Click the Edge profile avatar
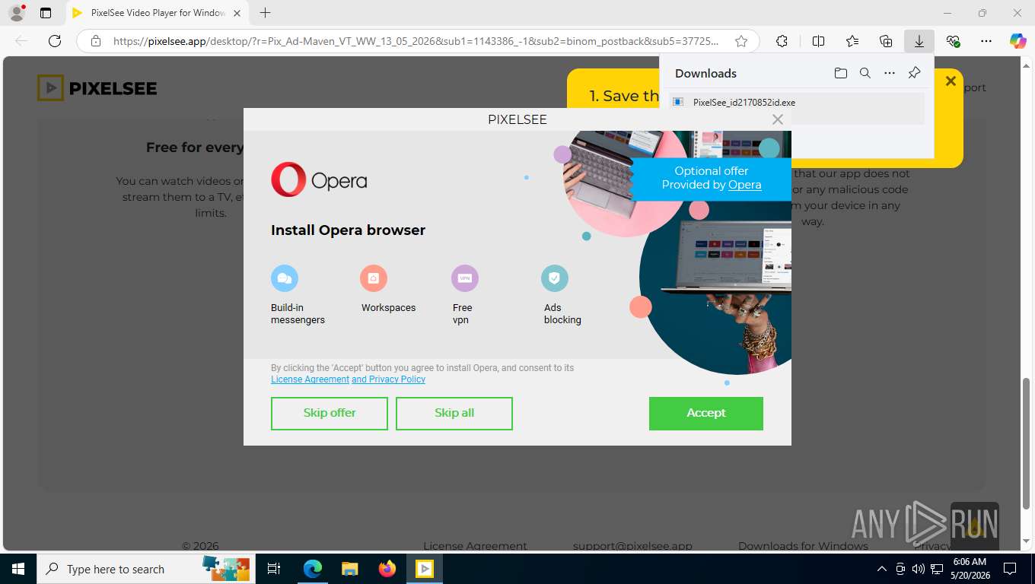Screen dimensions: 1035x584 16,13
